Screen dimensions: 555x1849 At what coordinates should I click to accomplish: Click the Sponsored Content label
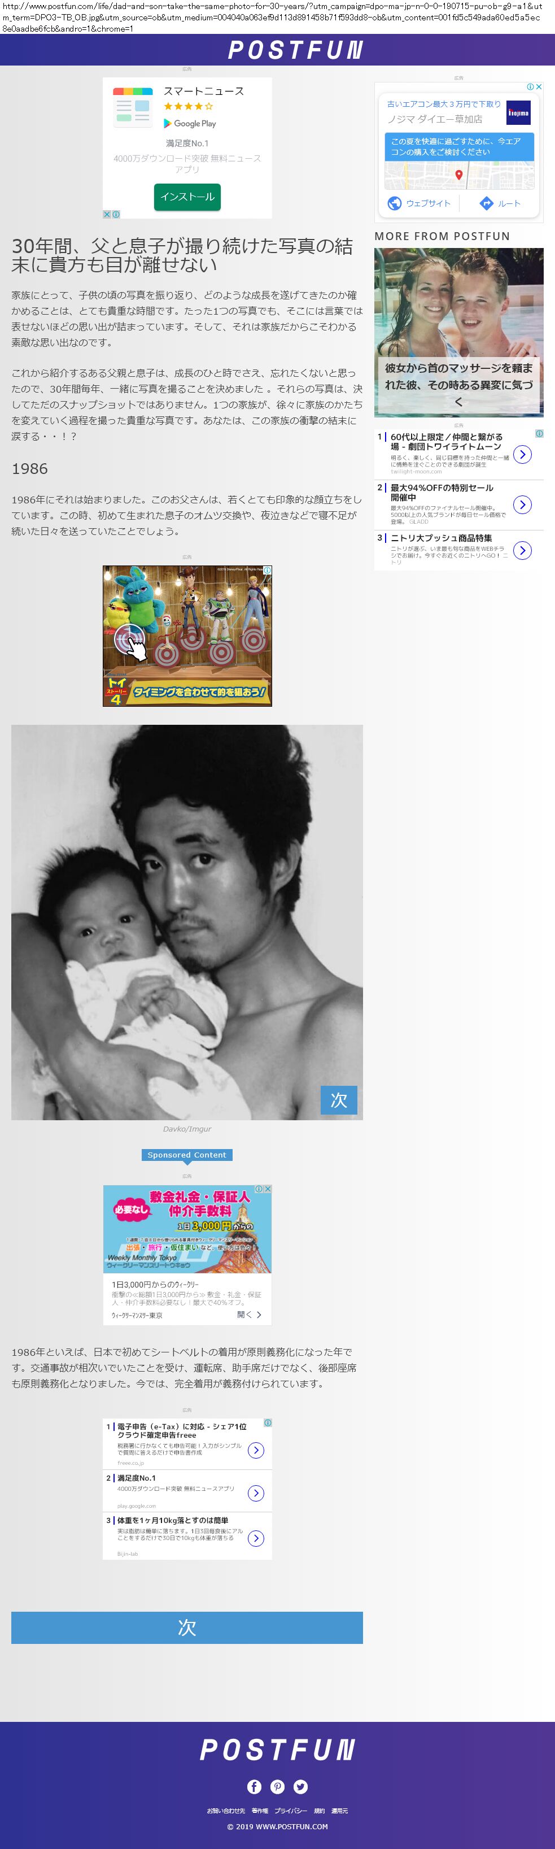click(187, 1155)
